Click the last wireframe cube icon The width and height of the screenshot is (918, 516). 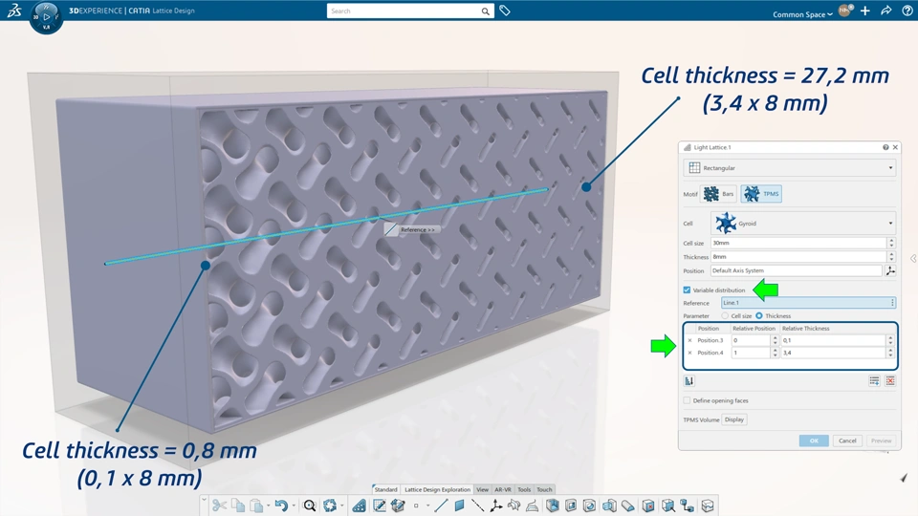pos(708,505)
